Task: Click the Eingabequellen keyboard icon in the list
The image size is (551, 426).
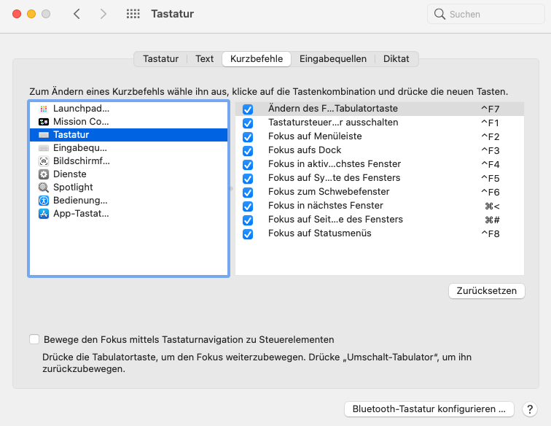Action: (44, 148)
